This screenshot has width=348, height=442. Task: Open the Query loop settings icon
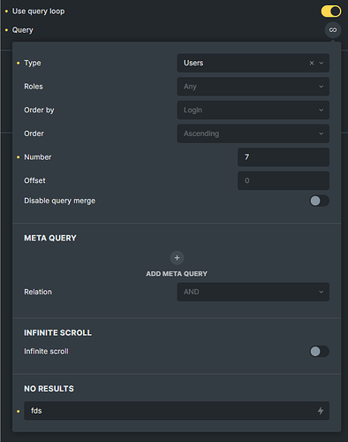(x=333, y=30)
